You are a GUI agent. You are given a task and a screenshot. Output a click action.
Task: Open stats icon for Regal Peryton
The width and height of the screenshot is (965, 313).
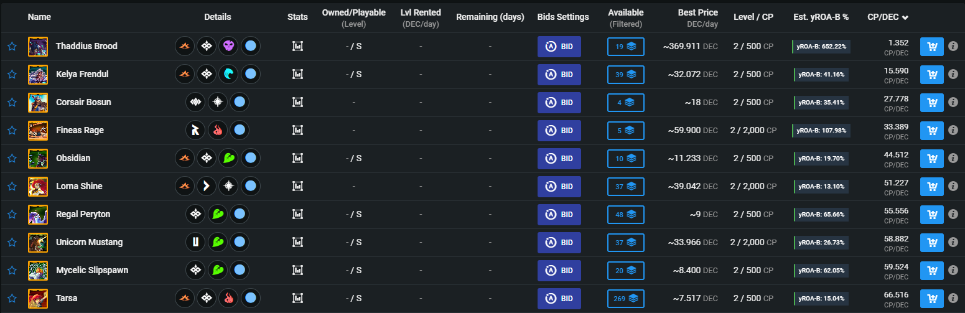pyautogui.click(x=297, y=214)
